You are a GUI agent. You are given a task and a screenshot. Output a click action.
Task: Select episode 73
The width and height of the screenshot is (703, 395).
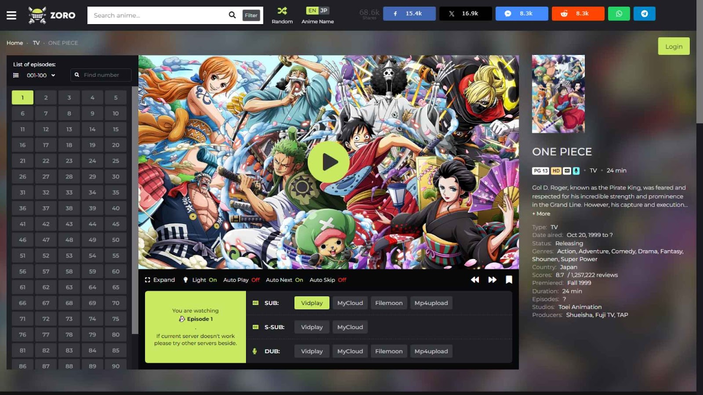[x=69, y=319]
